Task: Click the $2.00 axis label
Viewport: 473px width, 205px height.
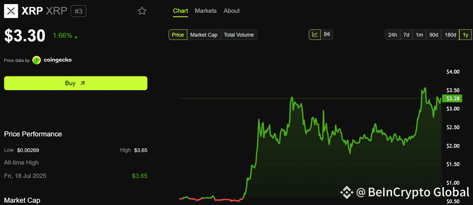Action: tap(453, 146)
